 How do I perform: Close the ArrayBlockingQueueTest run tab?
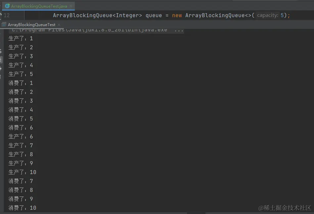pyautogui.click(x=59, y=25)
